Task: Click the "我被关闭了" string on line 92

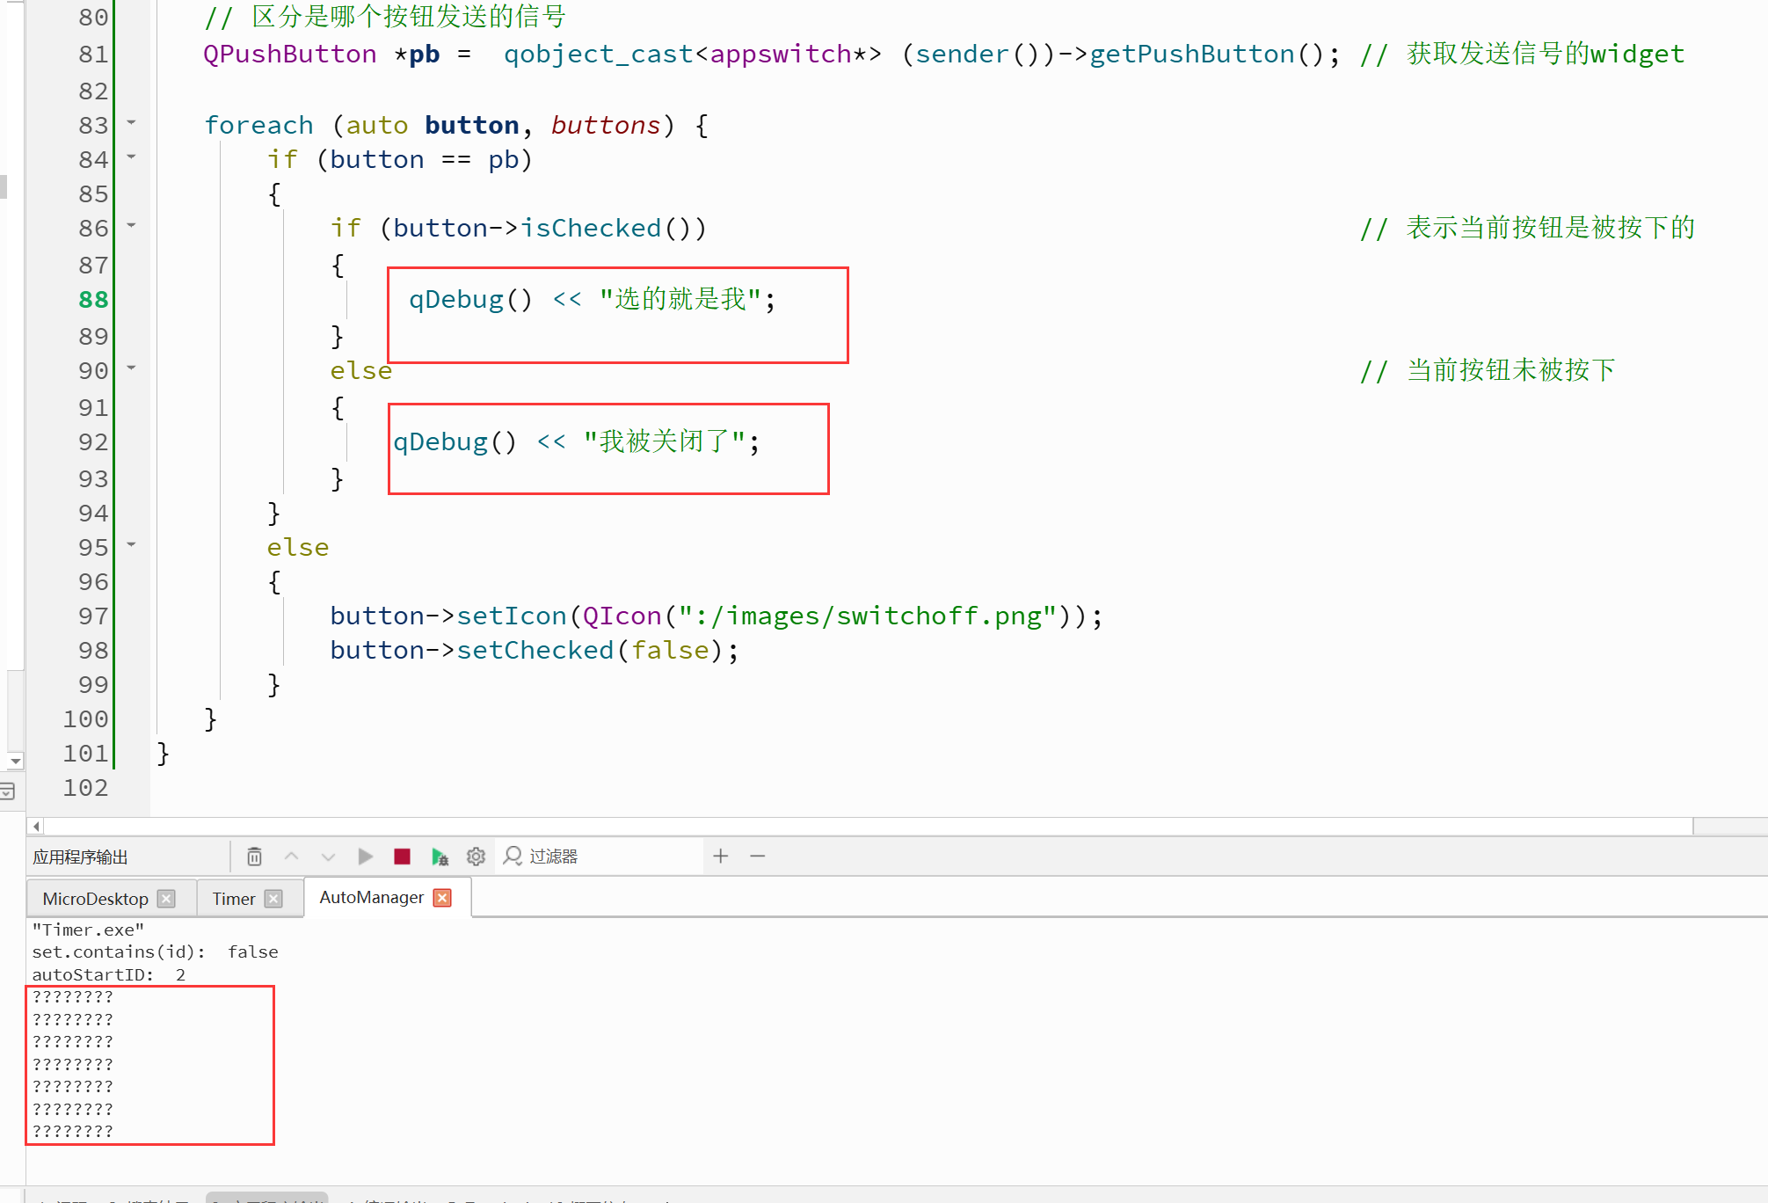Action: click(x=664, y=442)
